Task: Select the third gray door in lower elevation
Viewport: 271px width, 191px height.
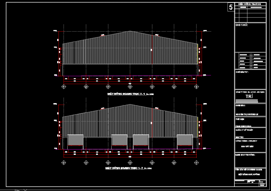Action: (141, 140)
